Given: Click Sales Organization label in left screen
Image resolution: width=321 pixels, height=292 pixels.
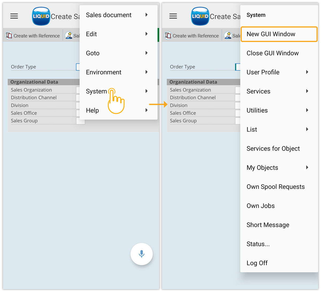Looking at the screenshot, I should click(31, 90).
